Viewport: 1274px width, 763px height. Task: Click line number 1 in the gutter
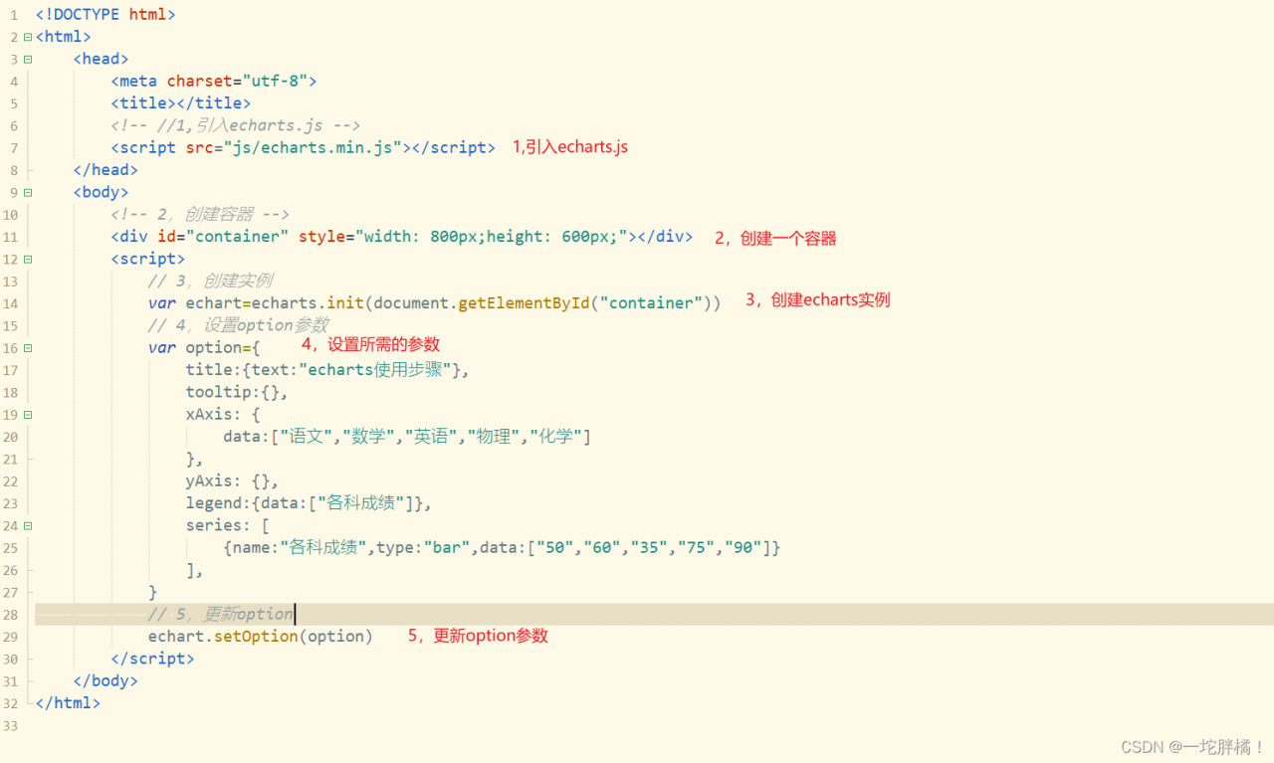14,16
